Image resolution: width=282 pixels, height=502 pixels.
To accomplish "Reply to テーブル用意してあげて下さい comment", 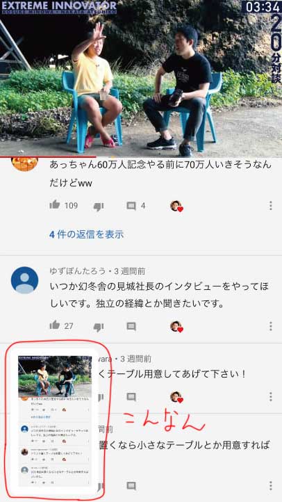I will (131, 397).
